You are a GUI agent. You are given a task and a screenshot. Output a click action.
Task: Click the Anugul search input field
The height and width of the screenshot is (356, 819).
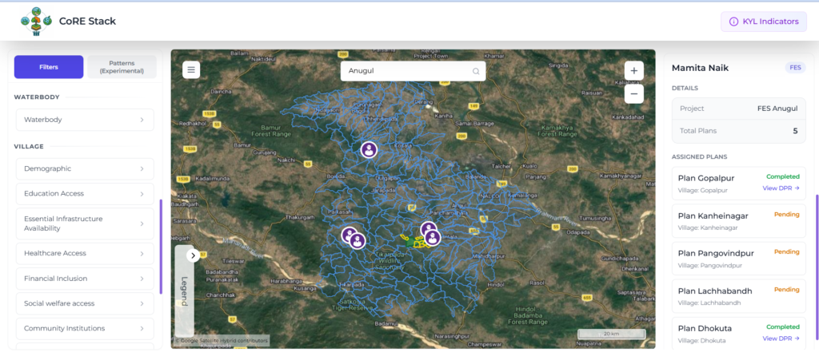413,71
